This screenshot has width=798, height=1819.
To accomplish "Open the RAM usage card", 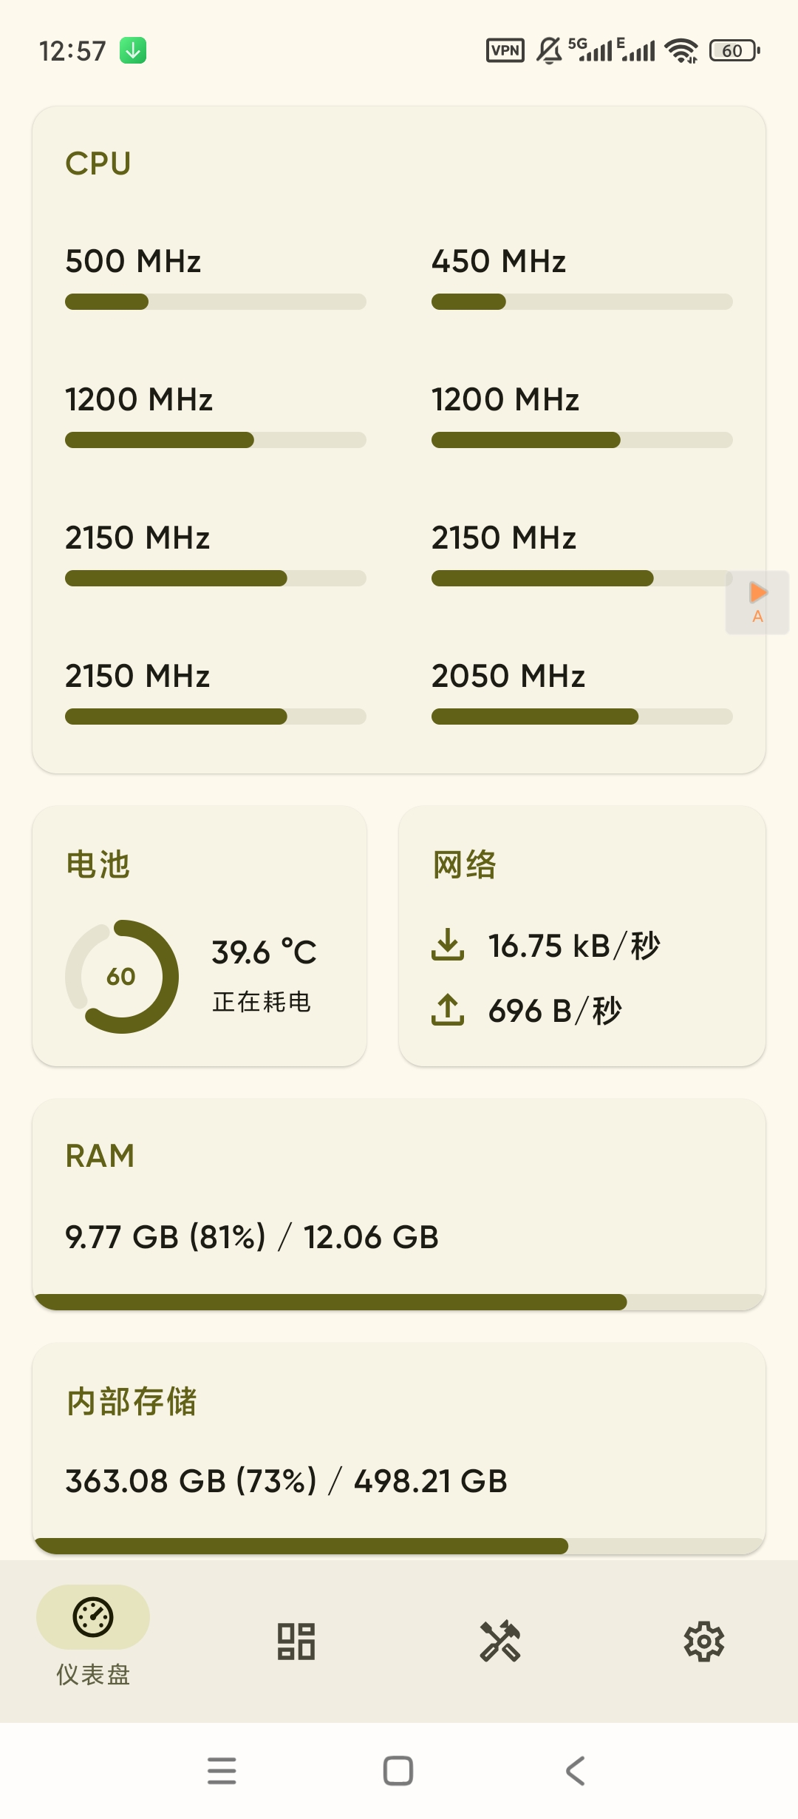I will [399, 1204].
